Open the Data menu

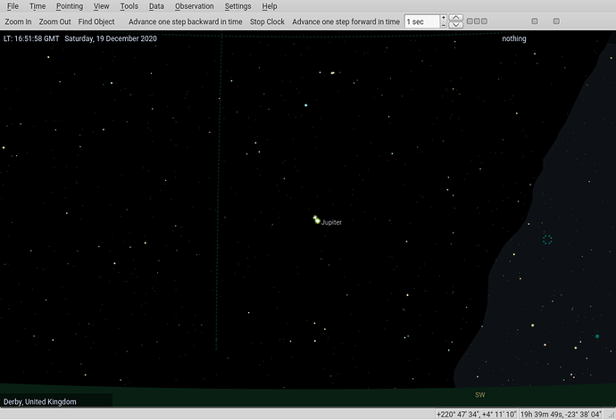[x=156, y=6]
